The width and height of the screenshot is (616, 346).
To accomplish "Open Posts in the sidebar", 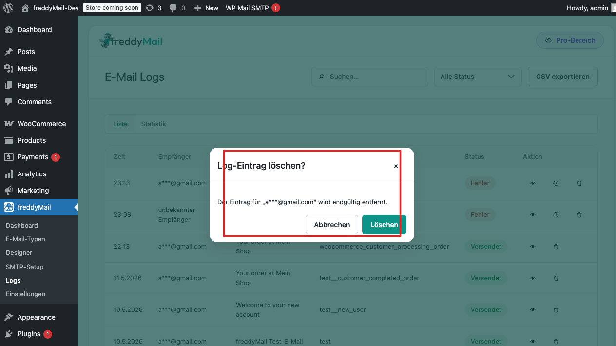I will pyautogui.click(x=39, y=52).
